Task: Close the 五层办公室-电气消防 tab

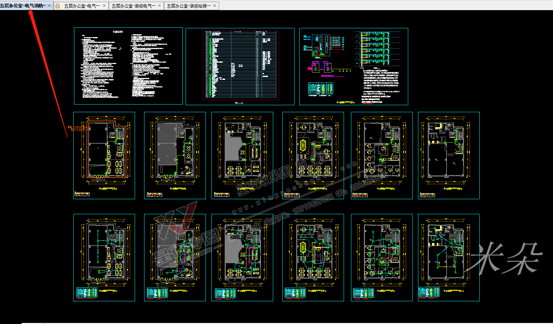Action: [x=49, y=6]
